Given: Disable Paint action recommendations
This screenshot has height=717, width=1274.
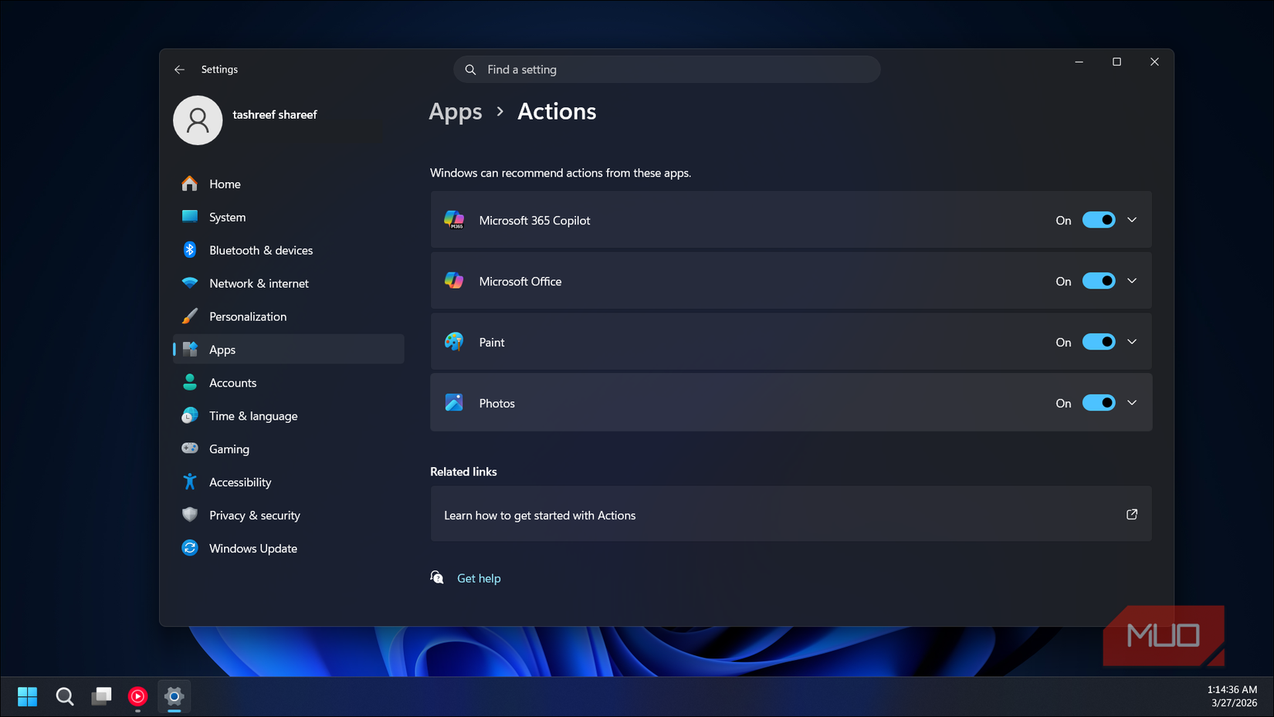Looking at the screenshot, I should point(1098,341).
